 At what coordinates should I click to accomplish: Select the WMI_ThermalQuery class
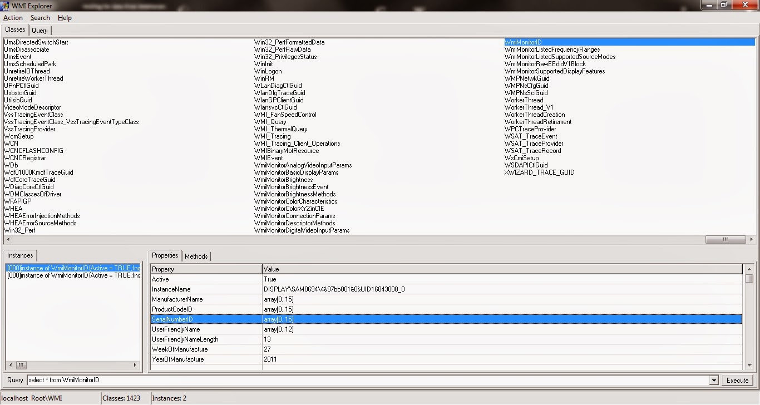pyautogui.click(x=280, y=129)
